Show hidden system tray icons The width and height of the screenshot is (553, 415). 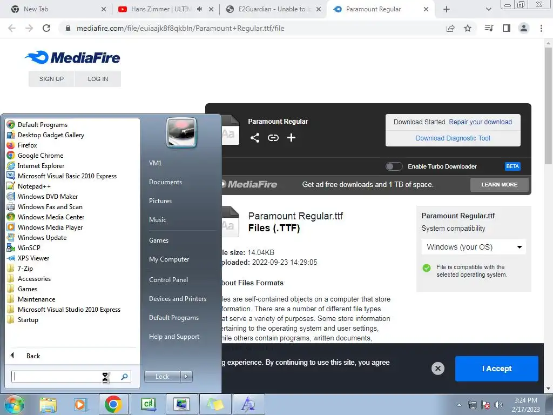459,405
